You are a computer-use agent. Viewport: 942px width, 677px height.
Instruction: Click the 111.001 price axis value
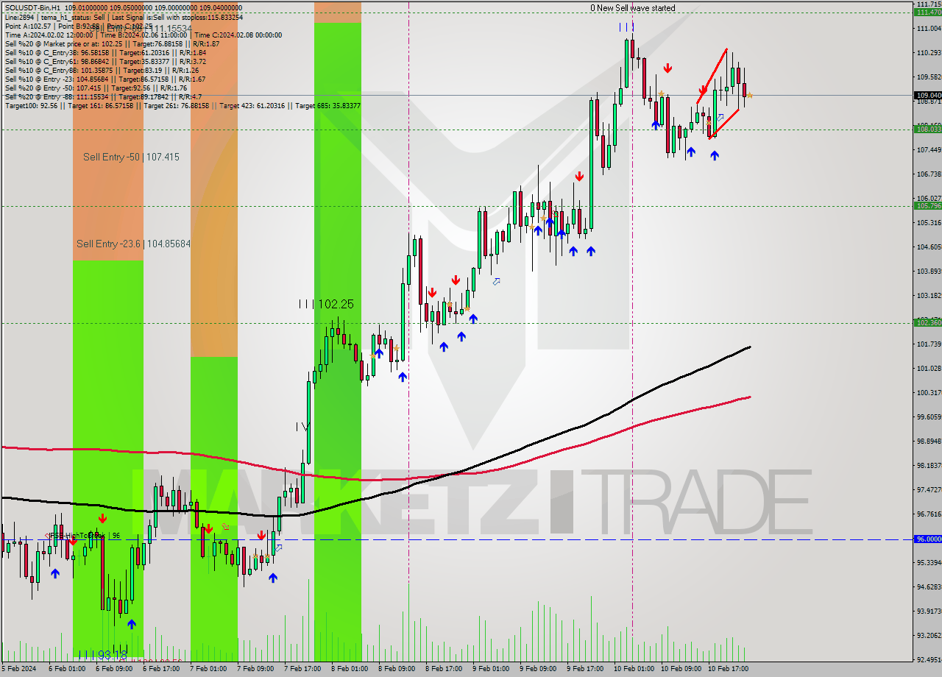point(929,28)
